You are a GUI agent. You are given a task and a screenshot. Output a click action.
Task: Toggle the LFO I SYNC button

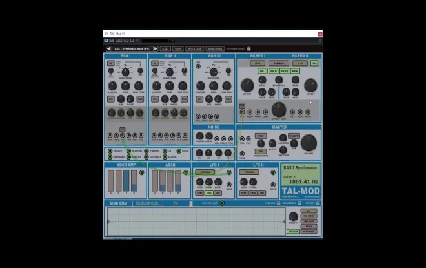pyautogui.click(x=199, y=192)
